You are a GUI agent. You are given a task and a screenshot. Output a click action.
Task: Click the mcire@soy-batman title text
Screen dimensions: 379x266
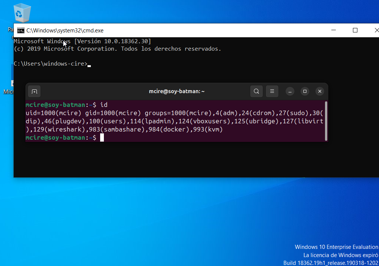click(176, 91)
